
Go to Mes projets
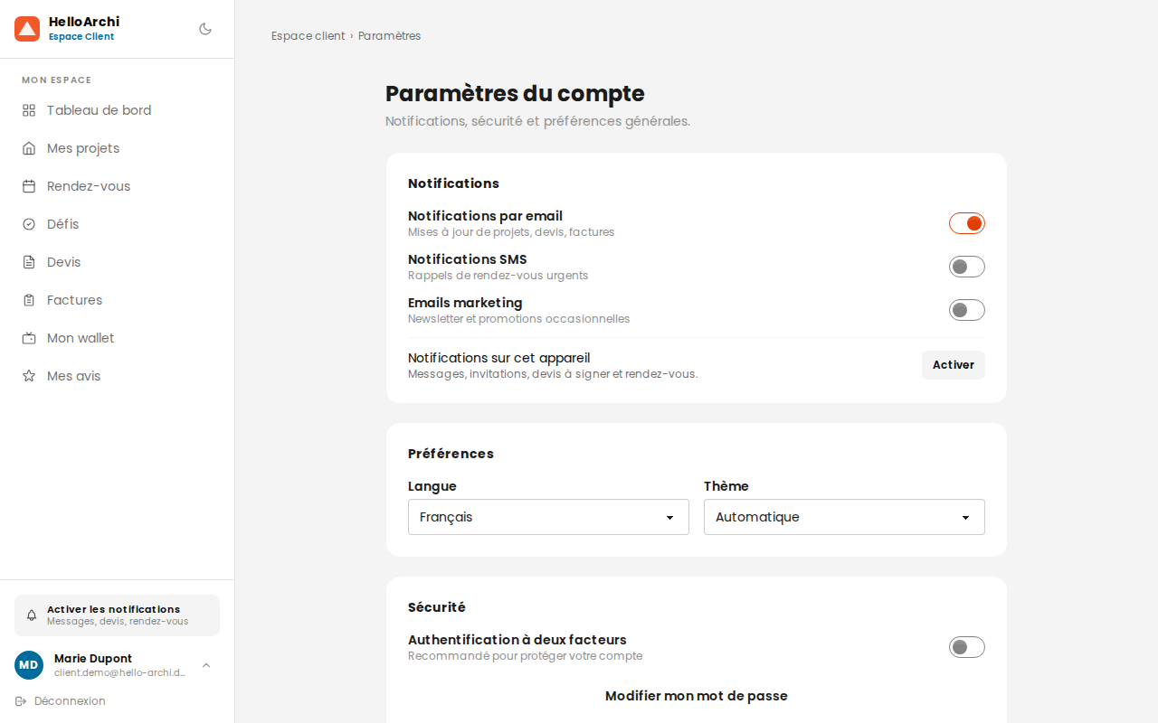coord(118,148)
